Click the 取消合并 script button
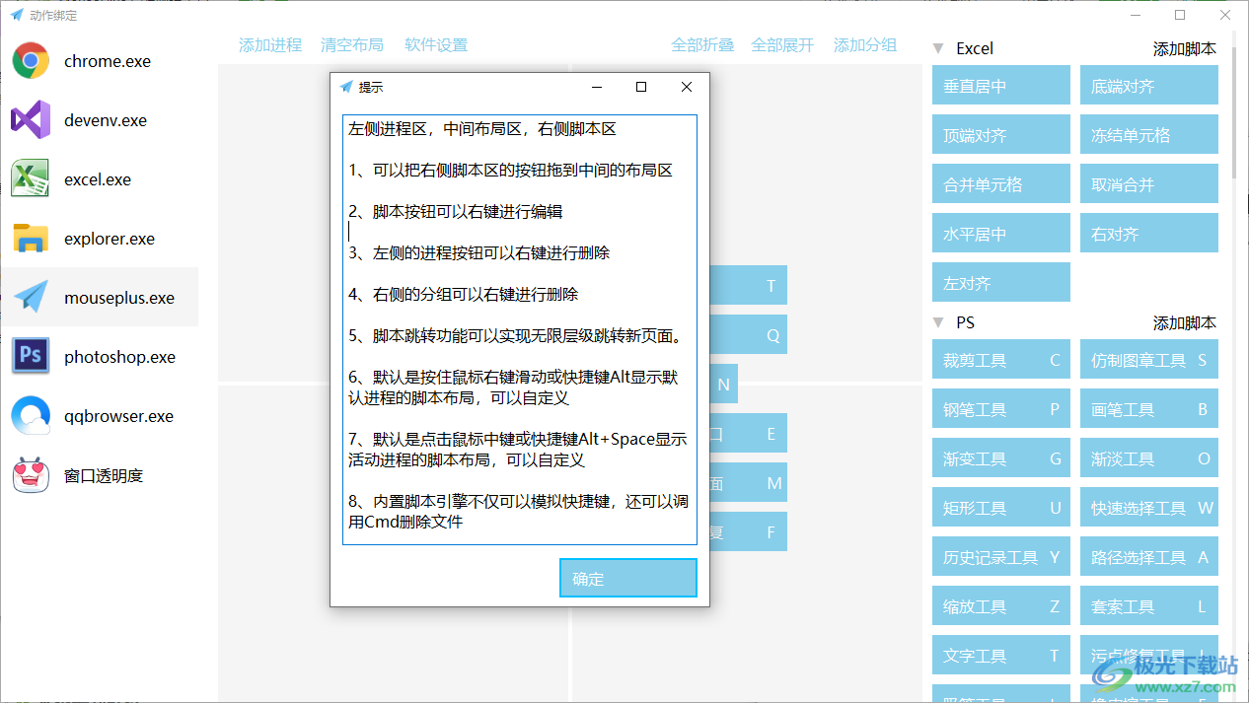This screenshot has width=1249, height=703. 1149,183
